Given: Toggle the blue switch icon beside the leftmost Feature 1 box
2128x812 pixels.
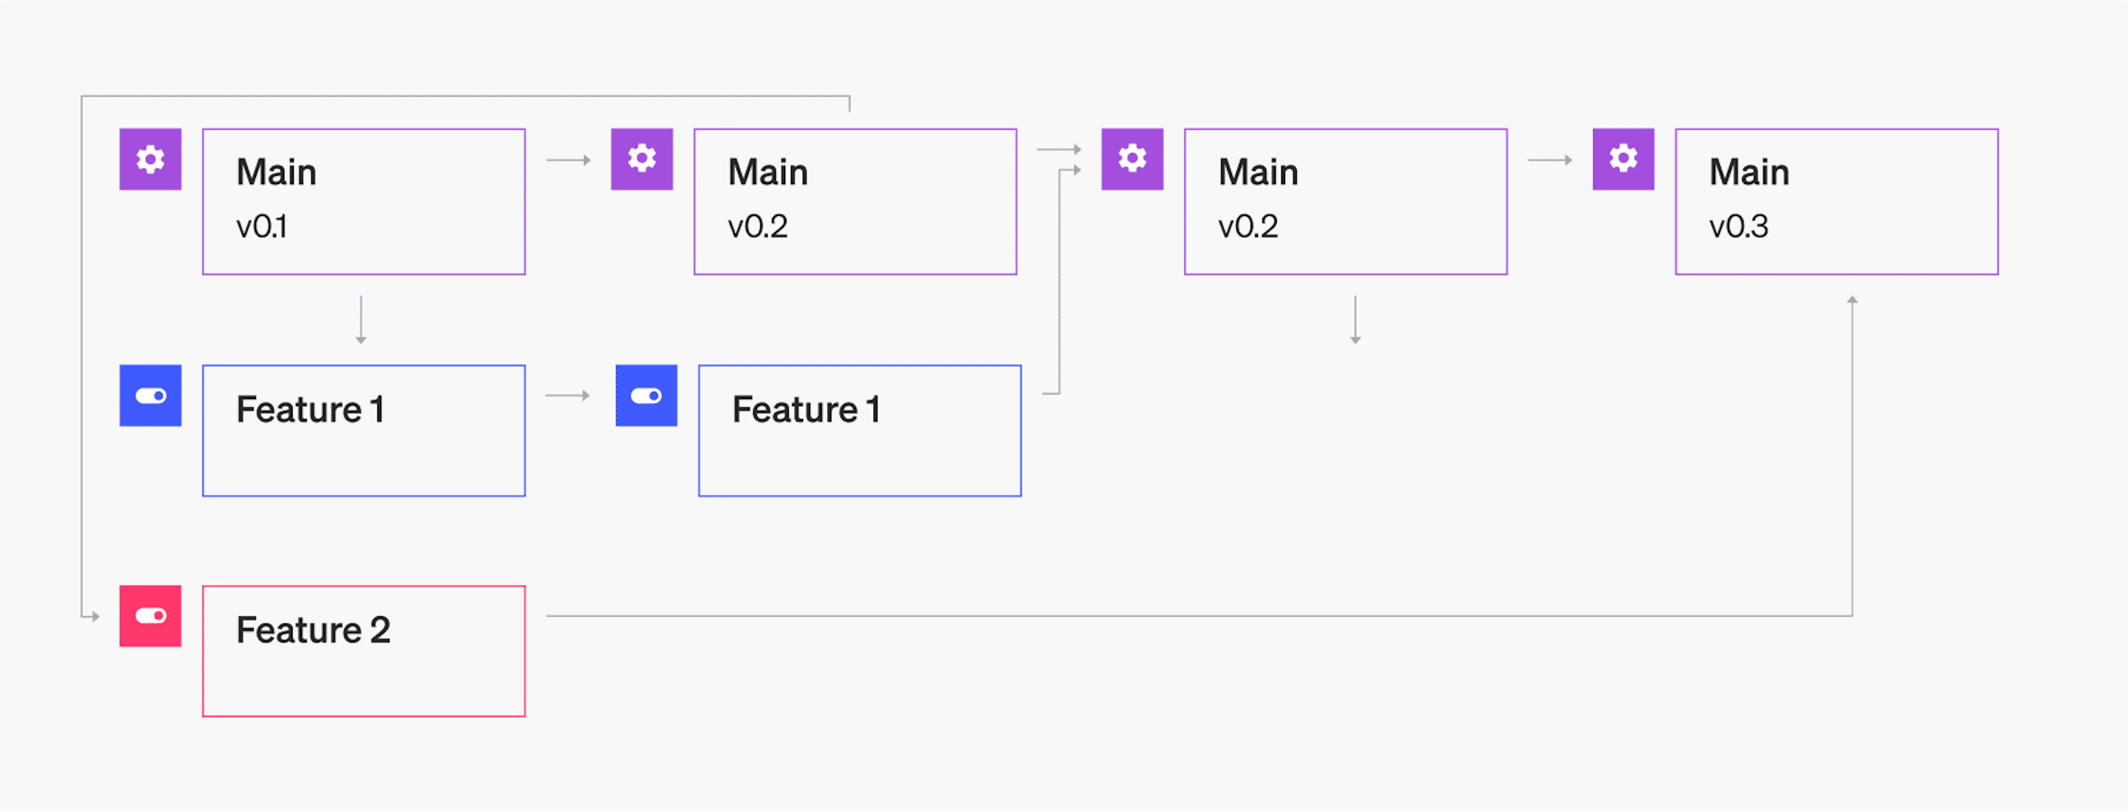Looking at the screenshot, I should pos(150,396).
